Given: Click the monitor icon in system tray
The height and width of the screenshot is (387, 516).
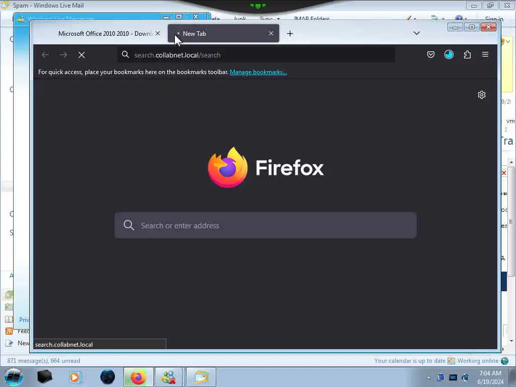Looking at the screenshot, I should pyautogui.click(x=453, y=377).
